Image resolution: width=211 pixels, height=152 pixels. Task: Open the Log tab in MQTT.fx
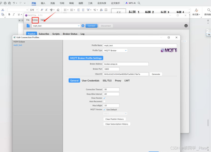tap(82, 34)
